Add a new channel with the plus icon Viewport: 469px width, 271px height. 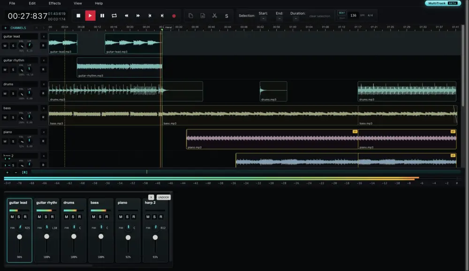coord(5,28)
